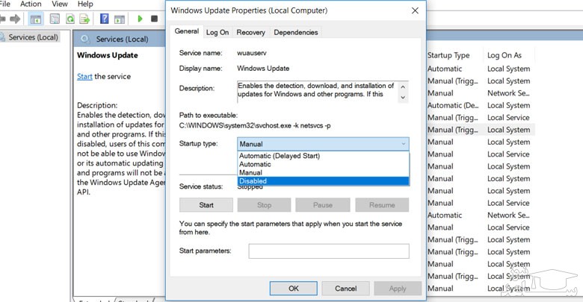The width and height of the screenshot is (583, 302).
Task: Click the Start link for the service
Action: 84,77
